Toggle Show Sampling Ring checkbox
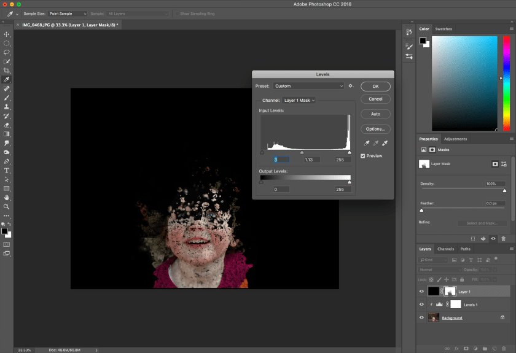516x353 pixels. (177, 14)
